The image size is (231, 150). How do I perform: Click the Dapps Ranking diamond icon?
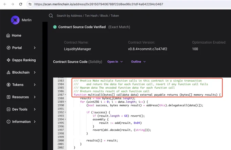coord(8,60)
